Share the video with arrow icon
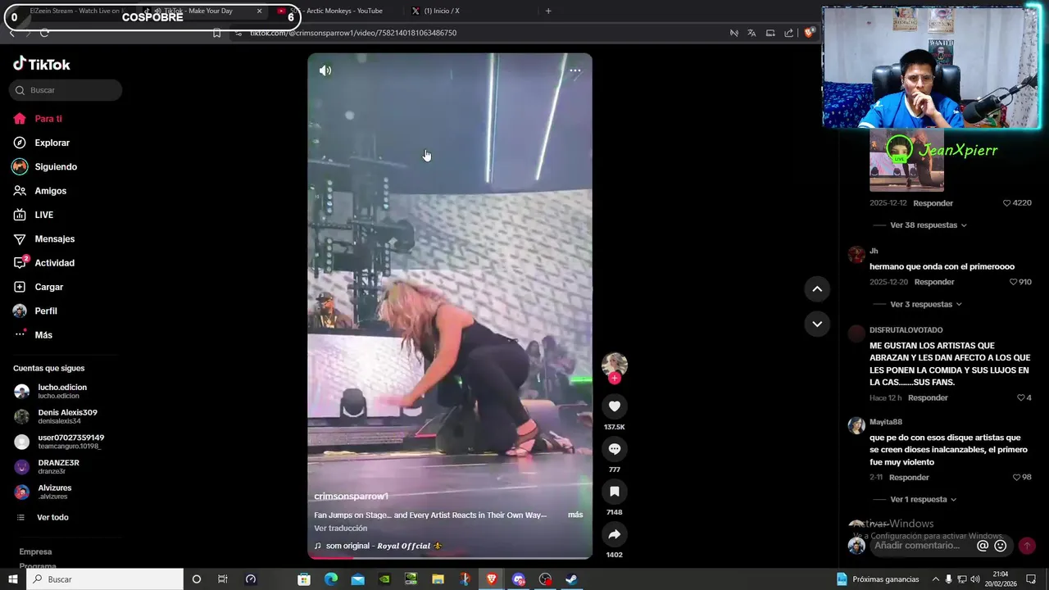Screen dimensions: 1049x590 (x=614, y=534)
